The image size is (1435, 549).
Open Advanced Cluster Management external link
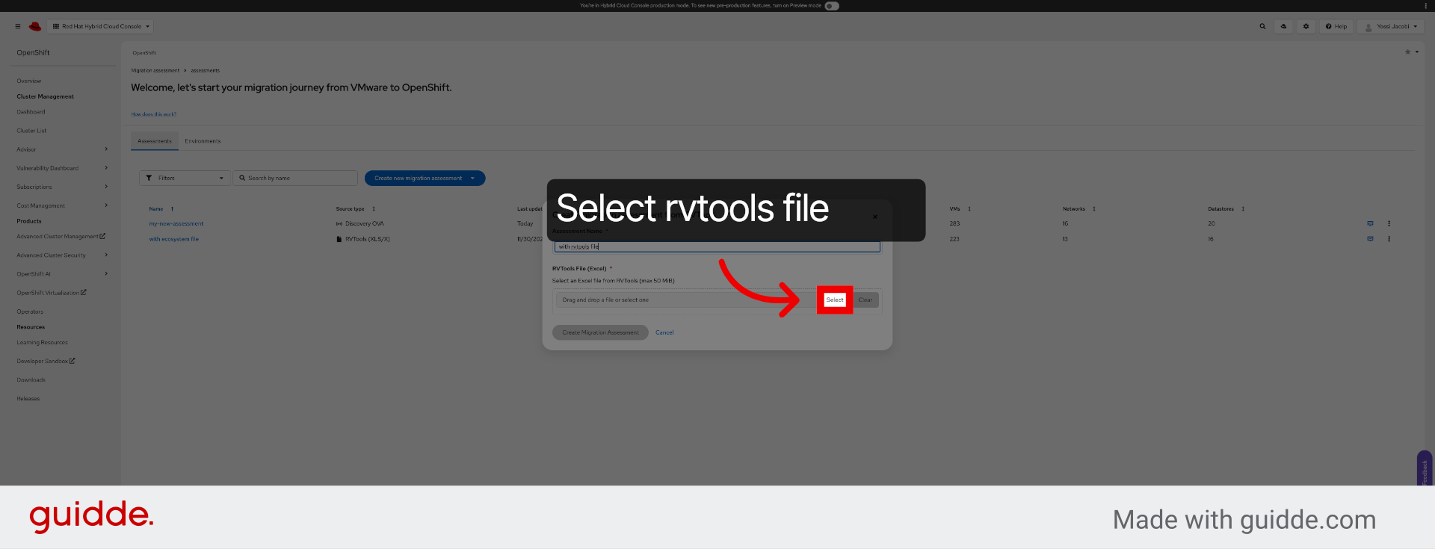point(61,236)
